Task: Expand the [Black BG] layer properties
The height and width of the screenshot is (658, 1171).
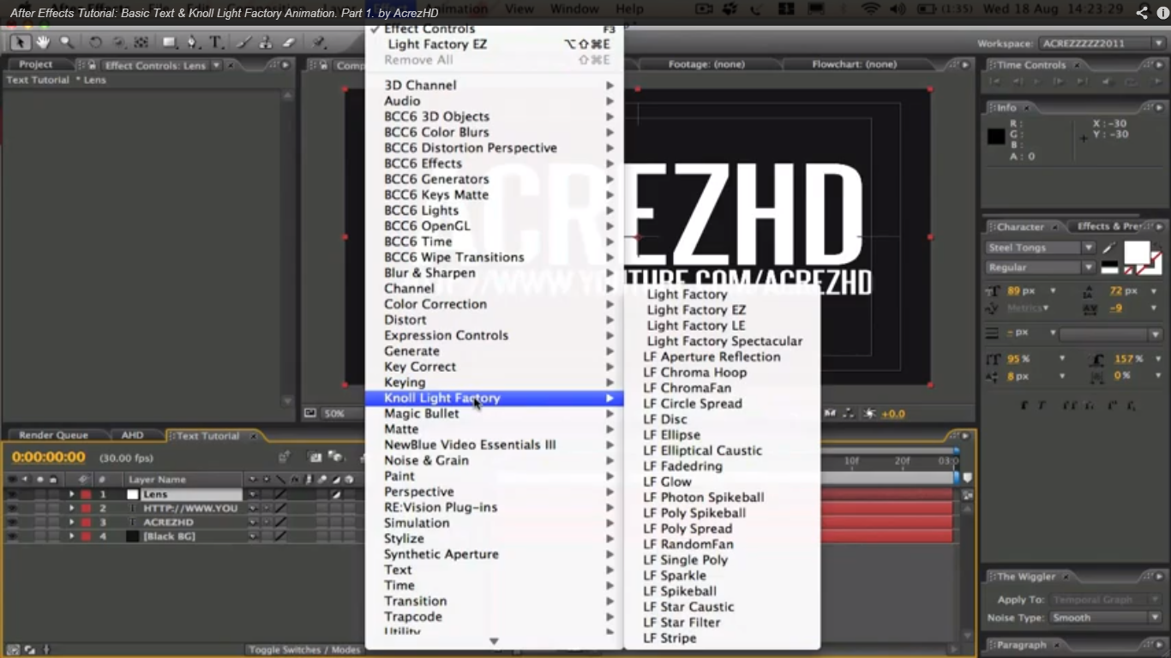Action: 72,536
